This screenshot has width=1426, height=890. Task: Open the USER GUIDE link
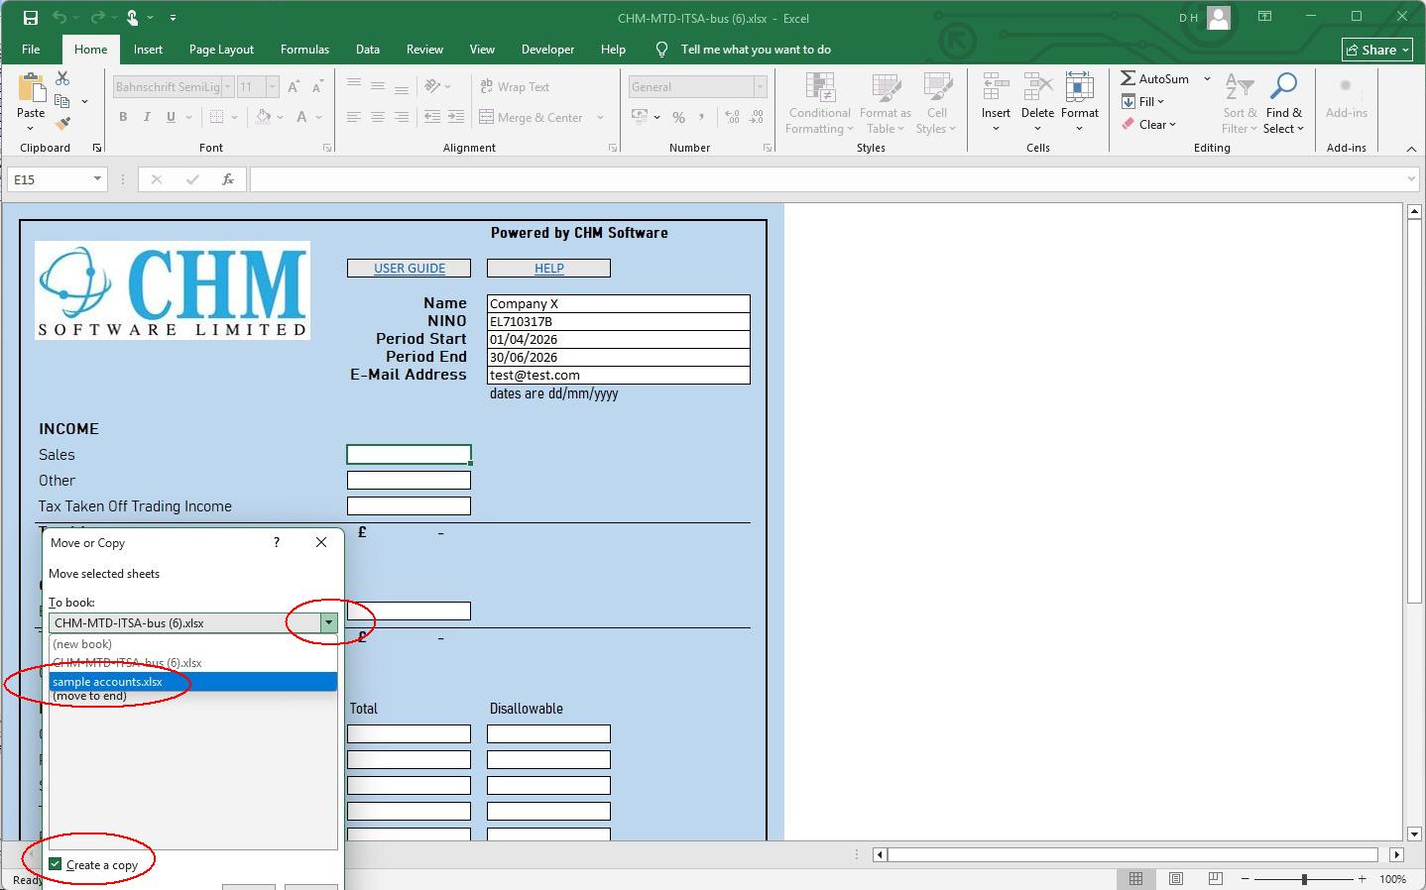click(409, 269)
